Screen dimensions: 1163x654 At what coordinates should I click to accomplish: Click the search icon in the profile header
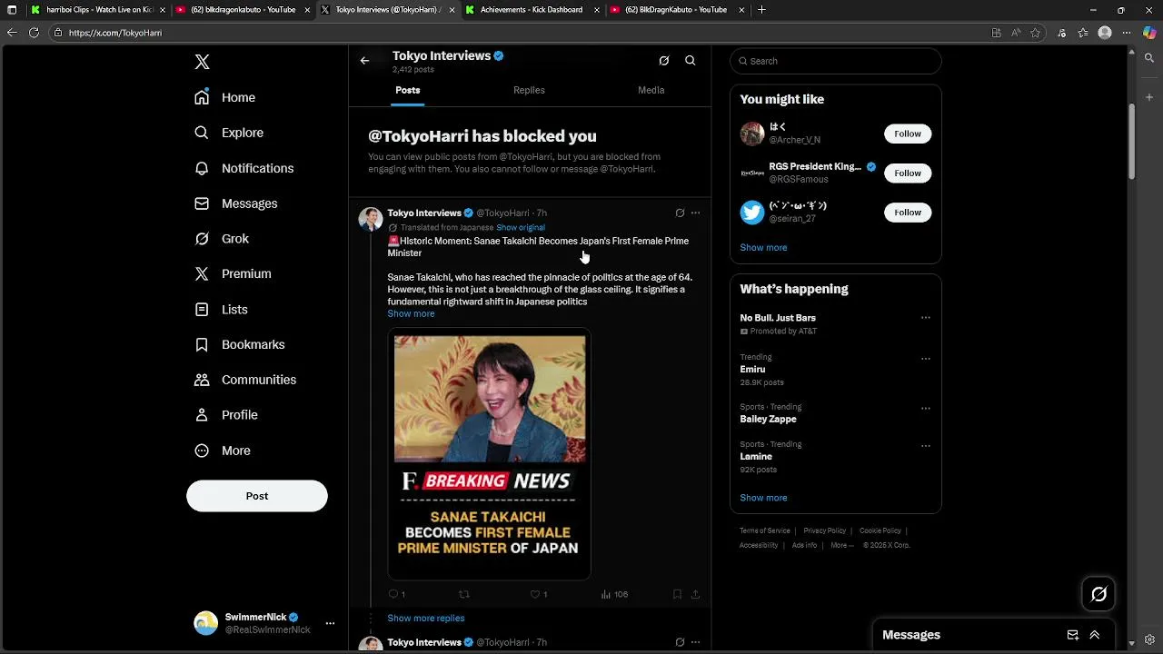691,61
